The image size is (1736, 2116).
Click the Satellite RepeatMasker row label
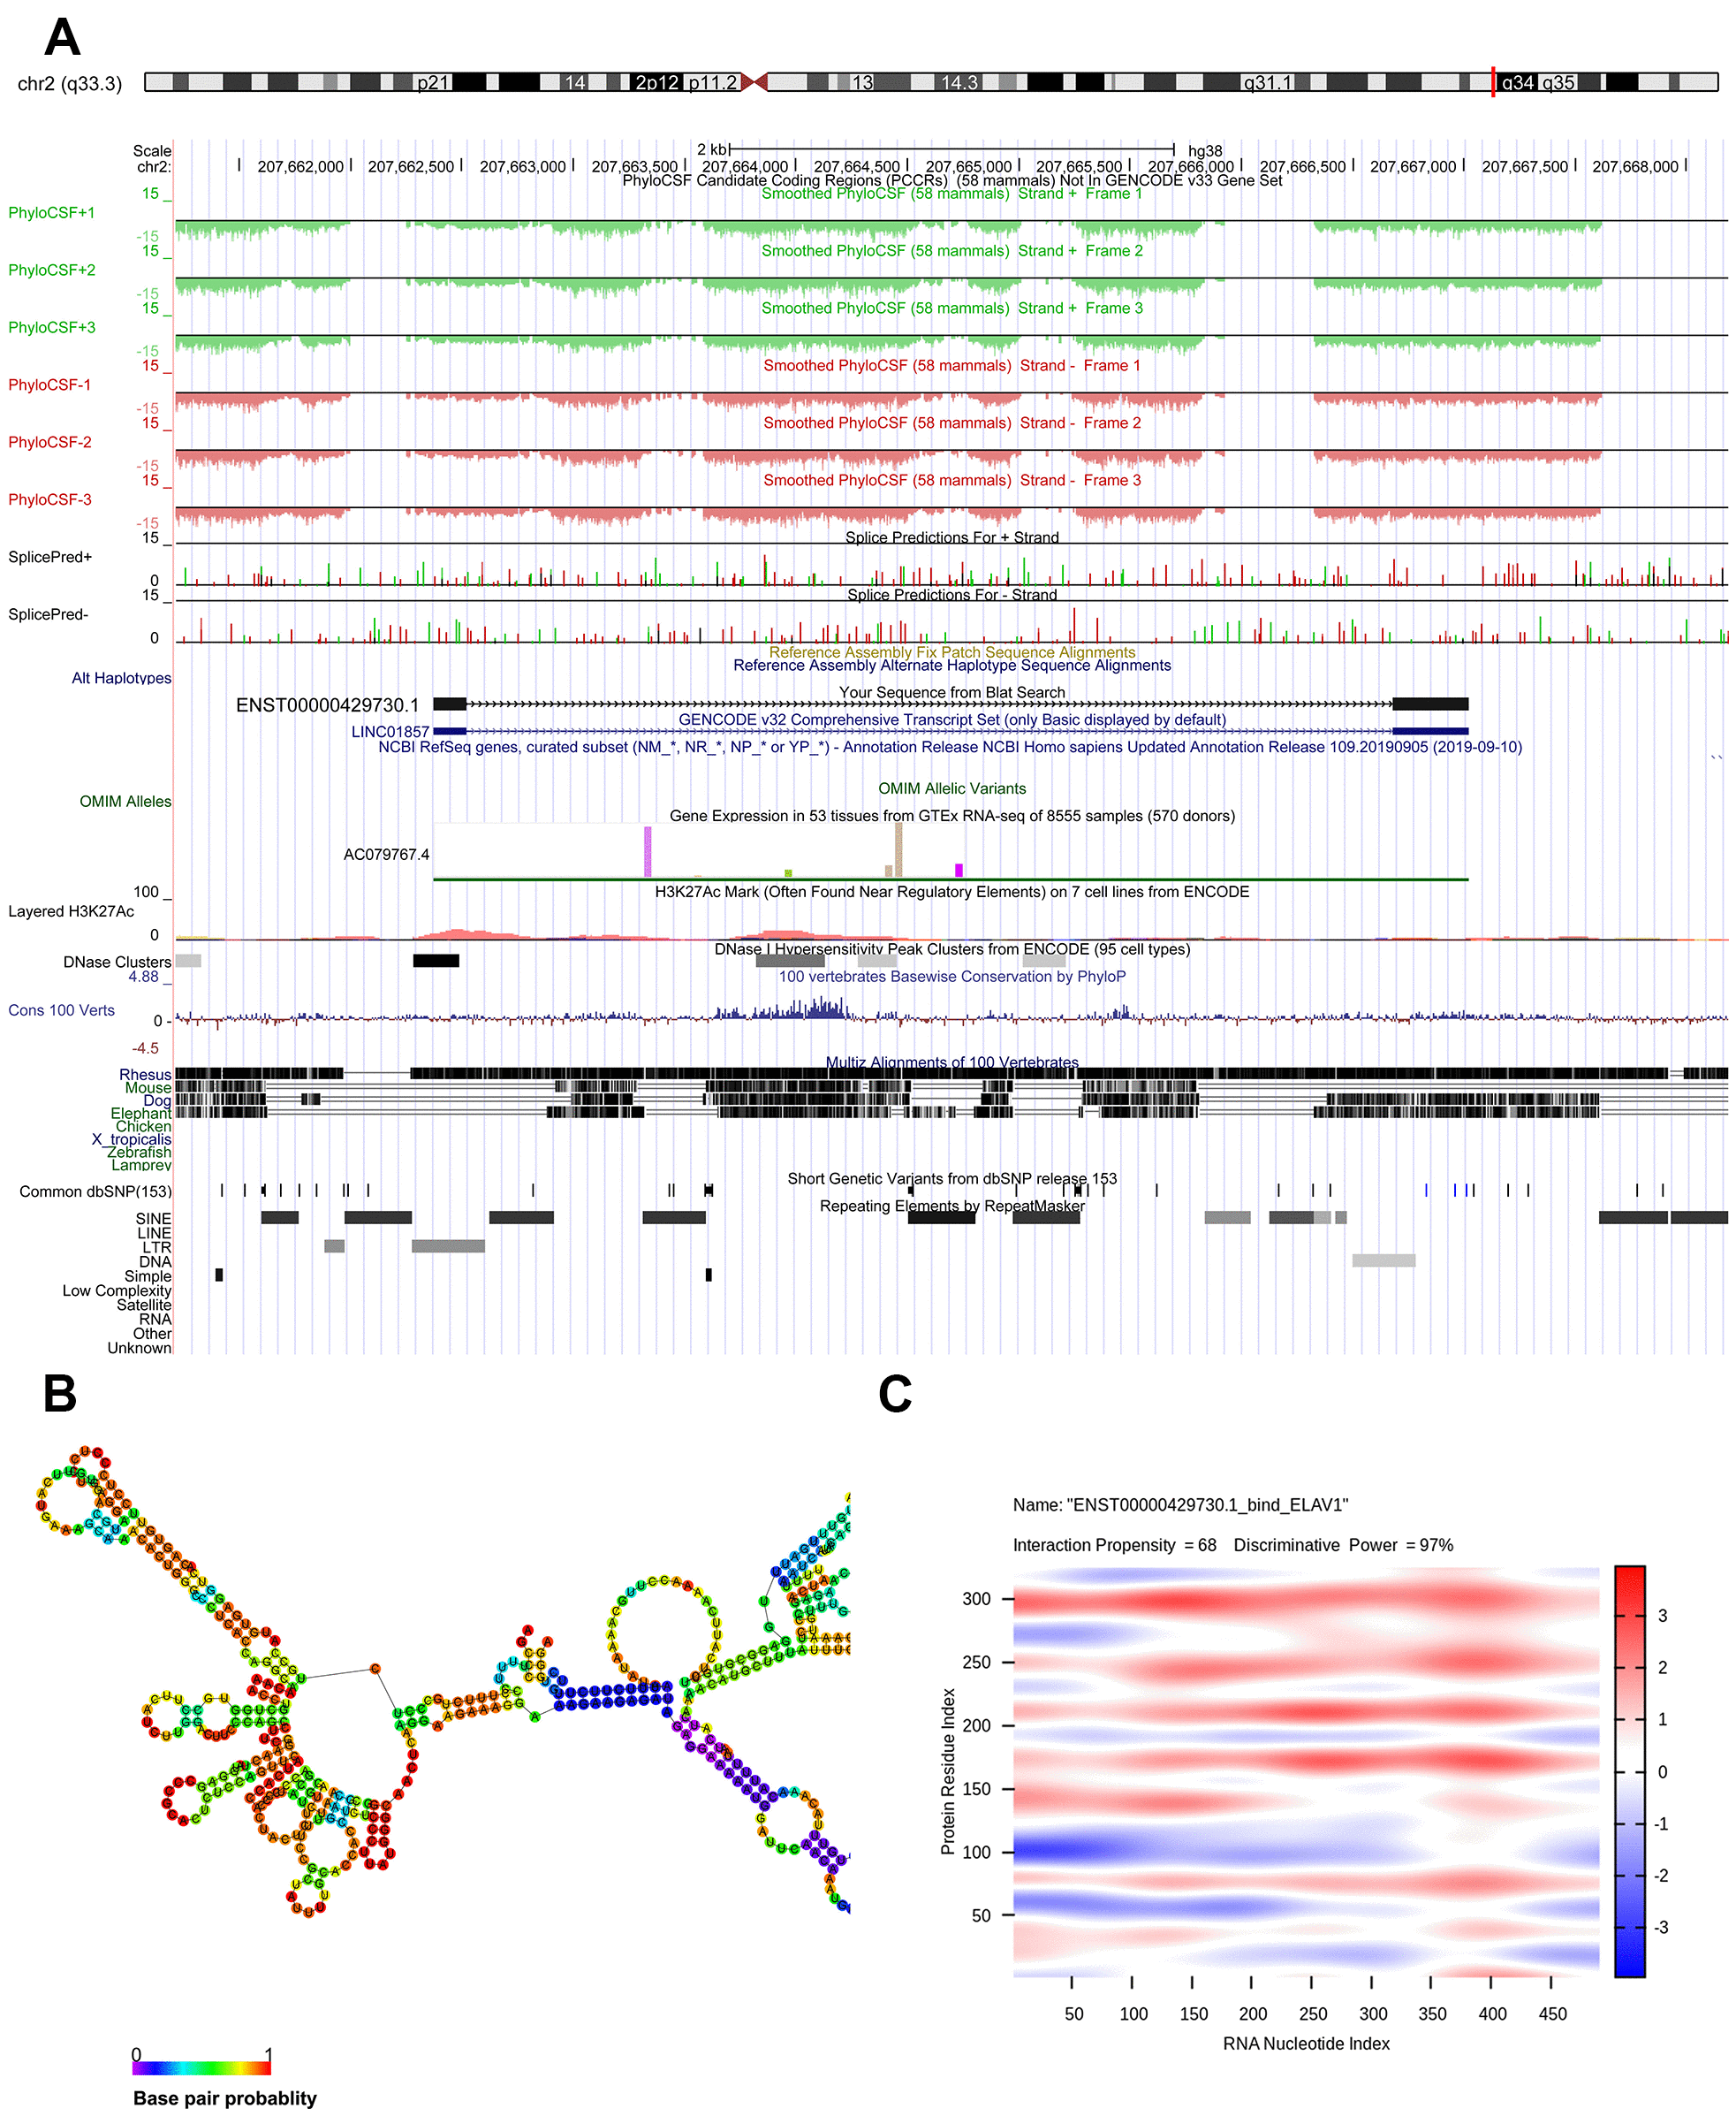[143, 1305]
